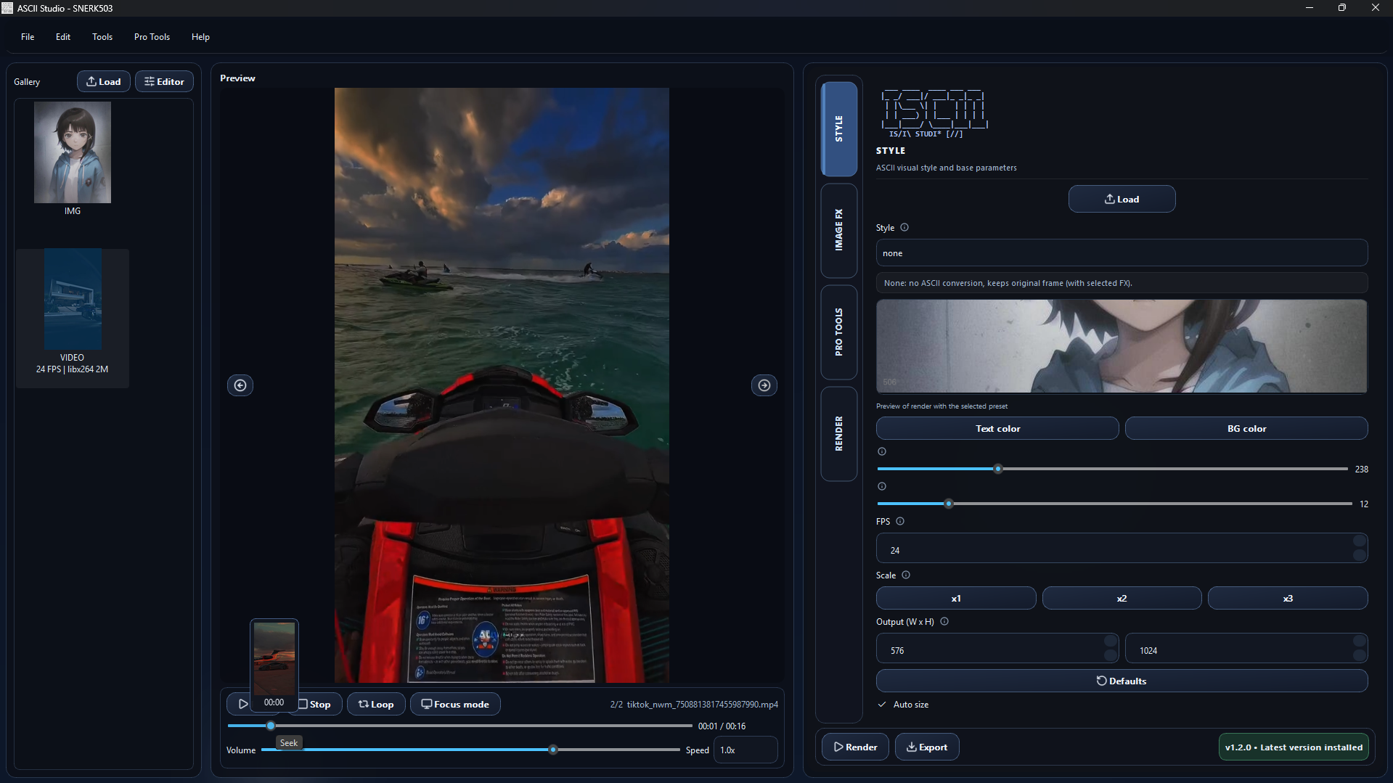This screenshot has height=783, width=1393.
Task: Enter Focus mode
Action: tap(454, 703)
